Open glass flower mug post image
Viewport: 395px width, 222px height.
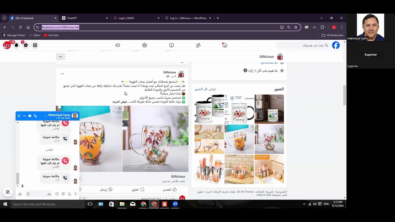155,139
